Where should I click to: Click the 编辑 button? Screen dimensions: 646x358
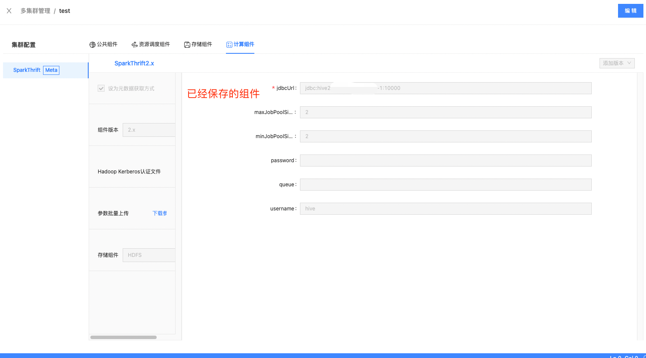[631, 11]
